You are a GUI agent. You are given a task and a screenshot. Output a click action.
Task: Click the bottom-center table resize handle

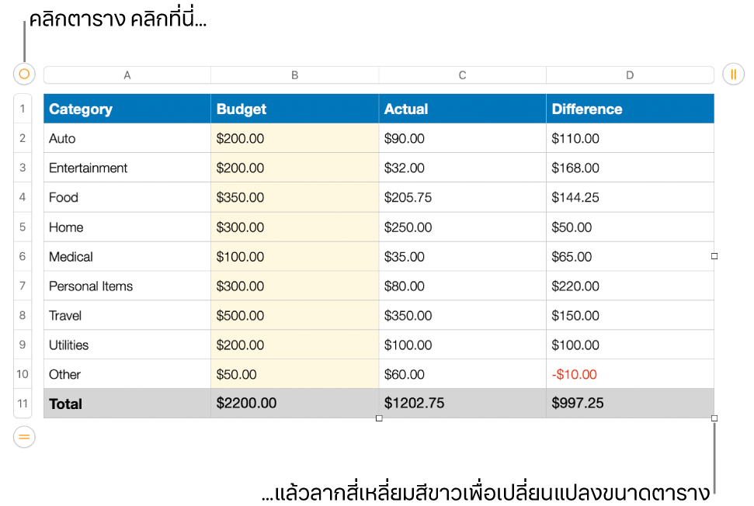tap(379, 418)
